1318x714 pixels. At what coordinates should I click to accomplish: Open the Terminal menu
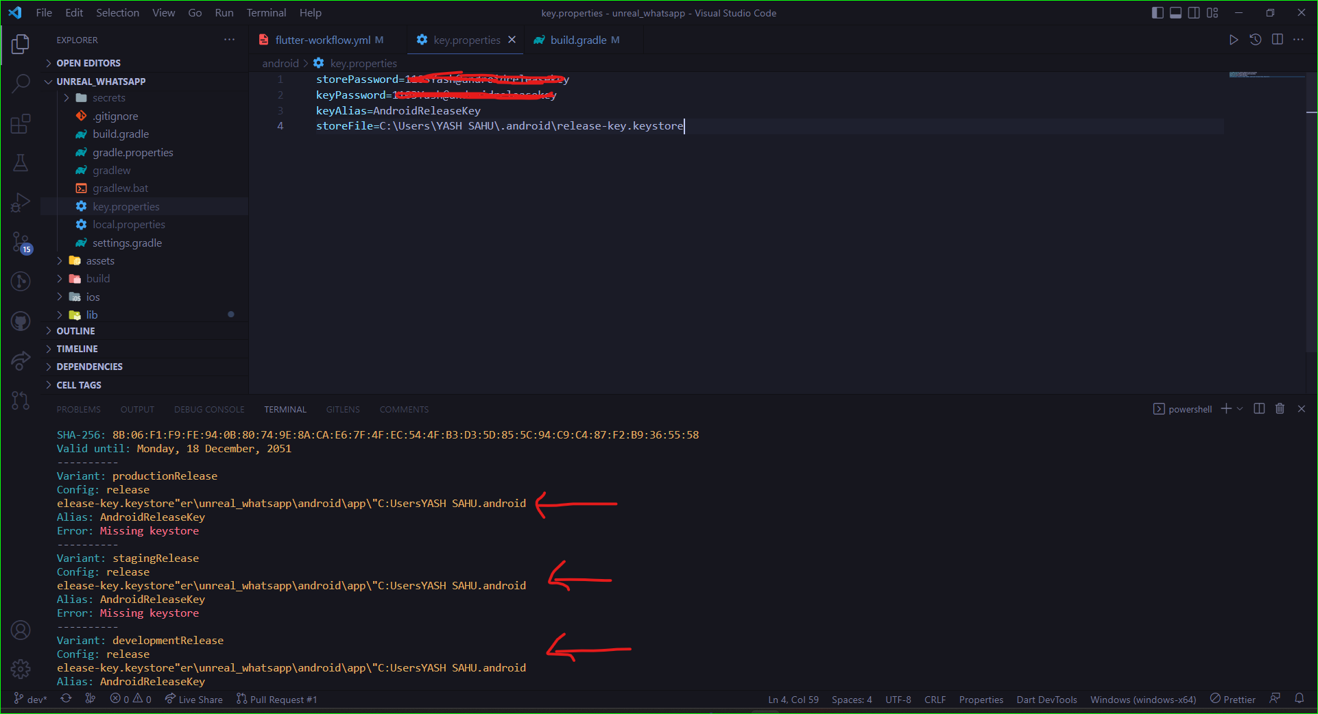click(266, 13)
